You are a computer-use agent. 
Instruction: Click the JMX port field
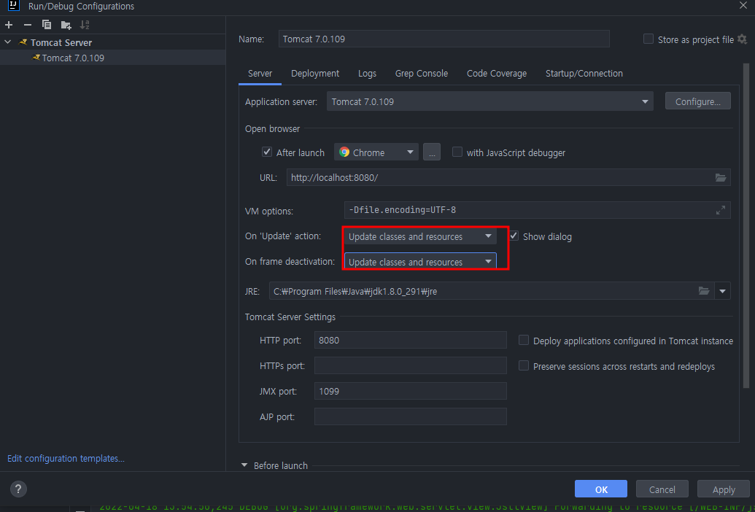point(410,391)
